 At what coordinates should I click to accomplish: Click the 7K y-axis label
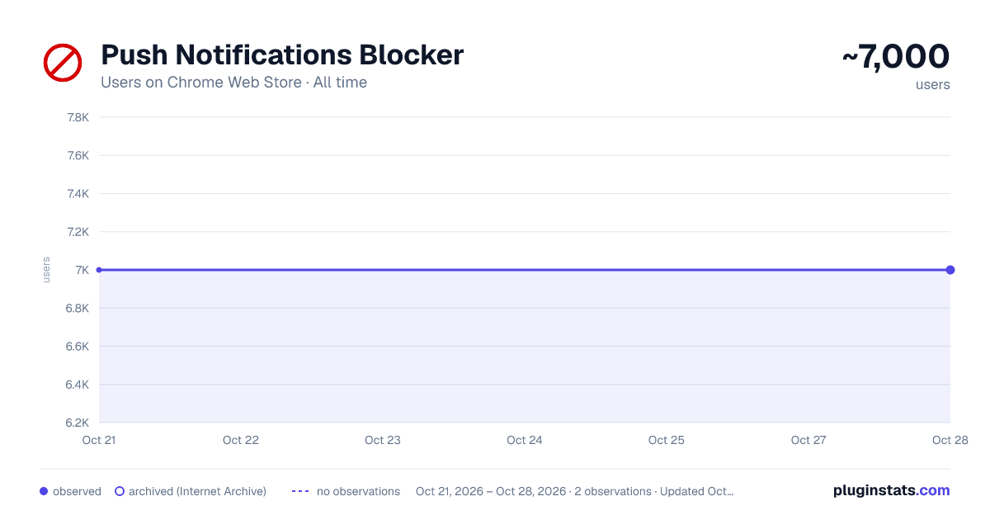click(82, 270)
